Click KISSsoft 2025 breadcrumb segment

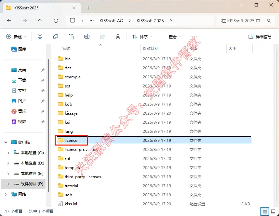[150, 21]
